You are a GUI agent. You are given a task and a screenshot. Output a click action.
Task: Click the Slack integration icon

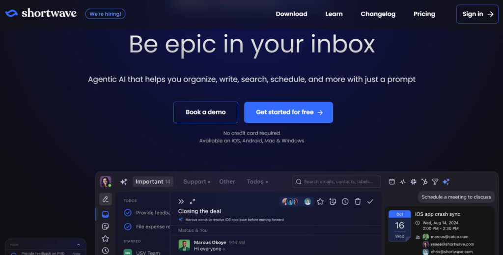coord(414,182)
